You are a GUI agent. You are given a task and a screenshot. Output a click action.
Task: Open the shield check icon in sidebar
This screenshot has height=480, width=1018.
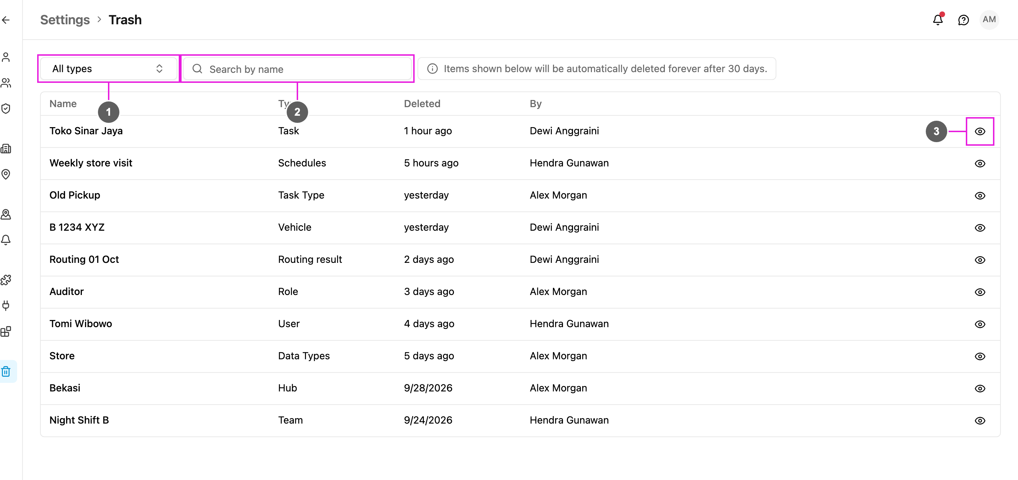click(x=6, y=109)
